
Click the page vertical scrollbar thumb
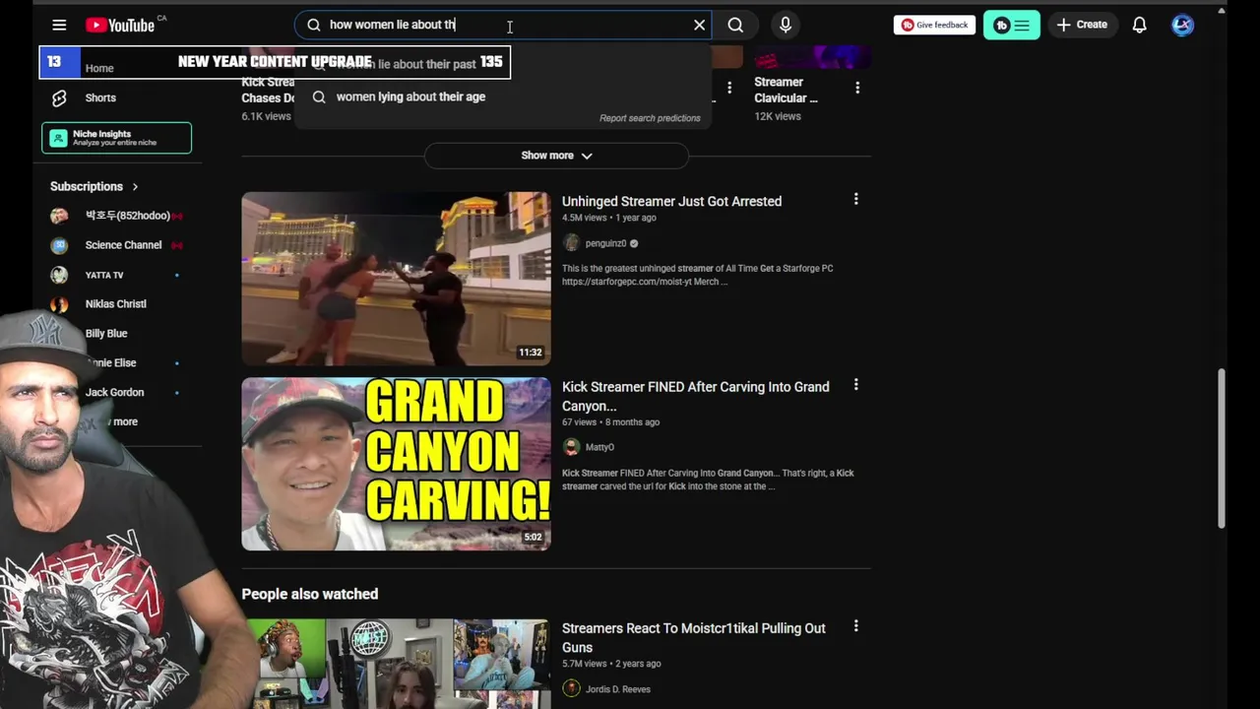pos(1222,448)
